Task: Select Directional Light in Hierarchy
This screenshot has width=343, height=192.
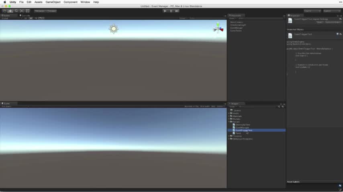Action: [238, 25]
